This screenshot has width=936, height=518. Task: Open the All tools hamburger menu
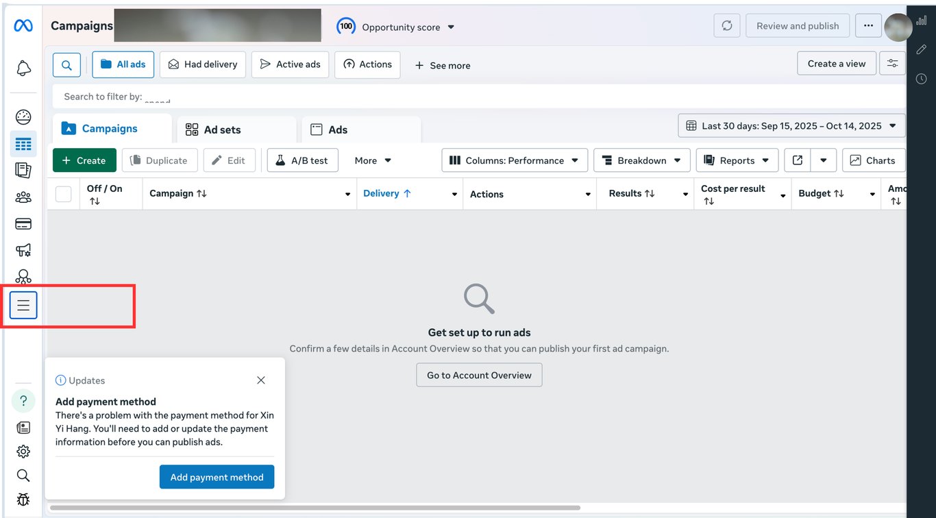click(23, 306)
